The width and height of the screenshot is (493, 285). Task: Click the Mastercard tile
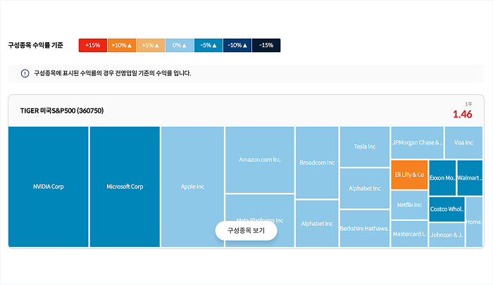tap(409, 234)
